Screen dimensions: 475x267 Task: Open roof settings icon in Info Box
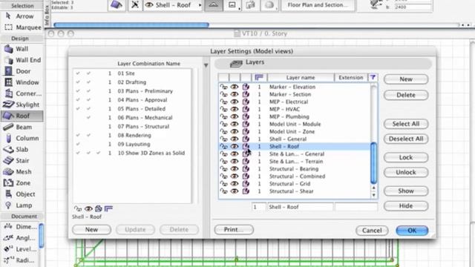coord(117,5)
